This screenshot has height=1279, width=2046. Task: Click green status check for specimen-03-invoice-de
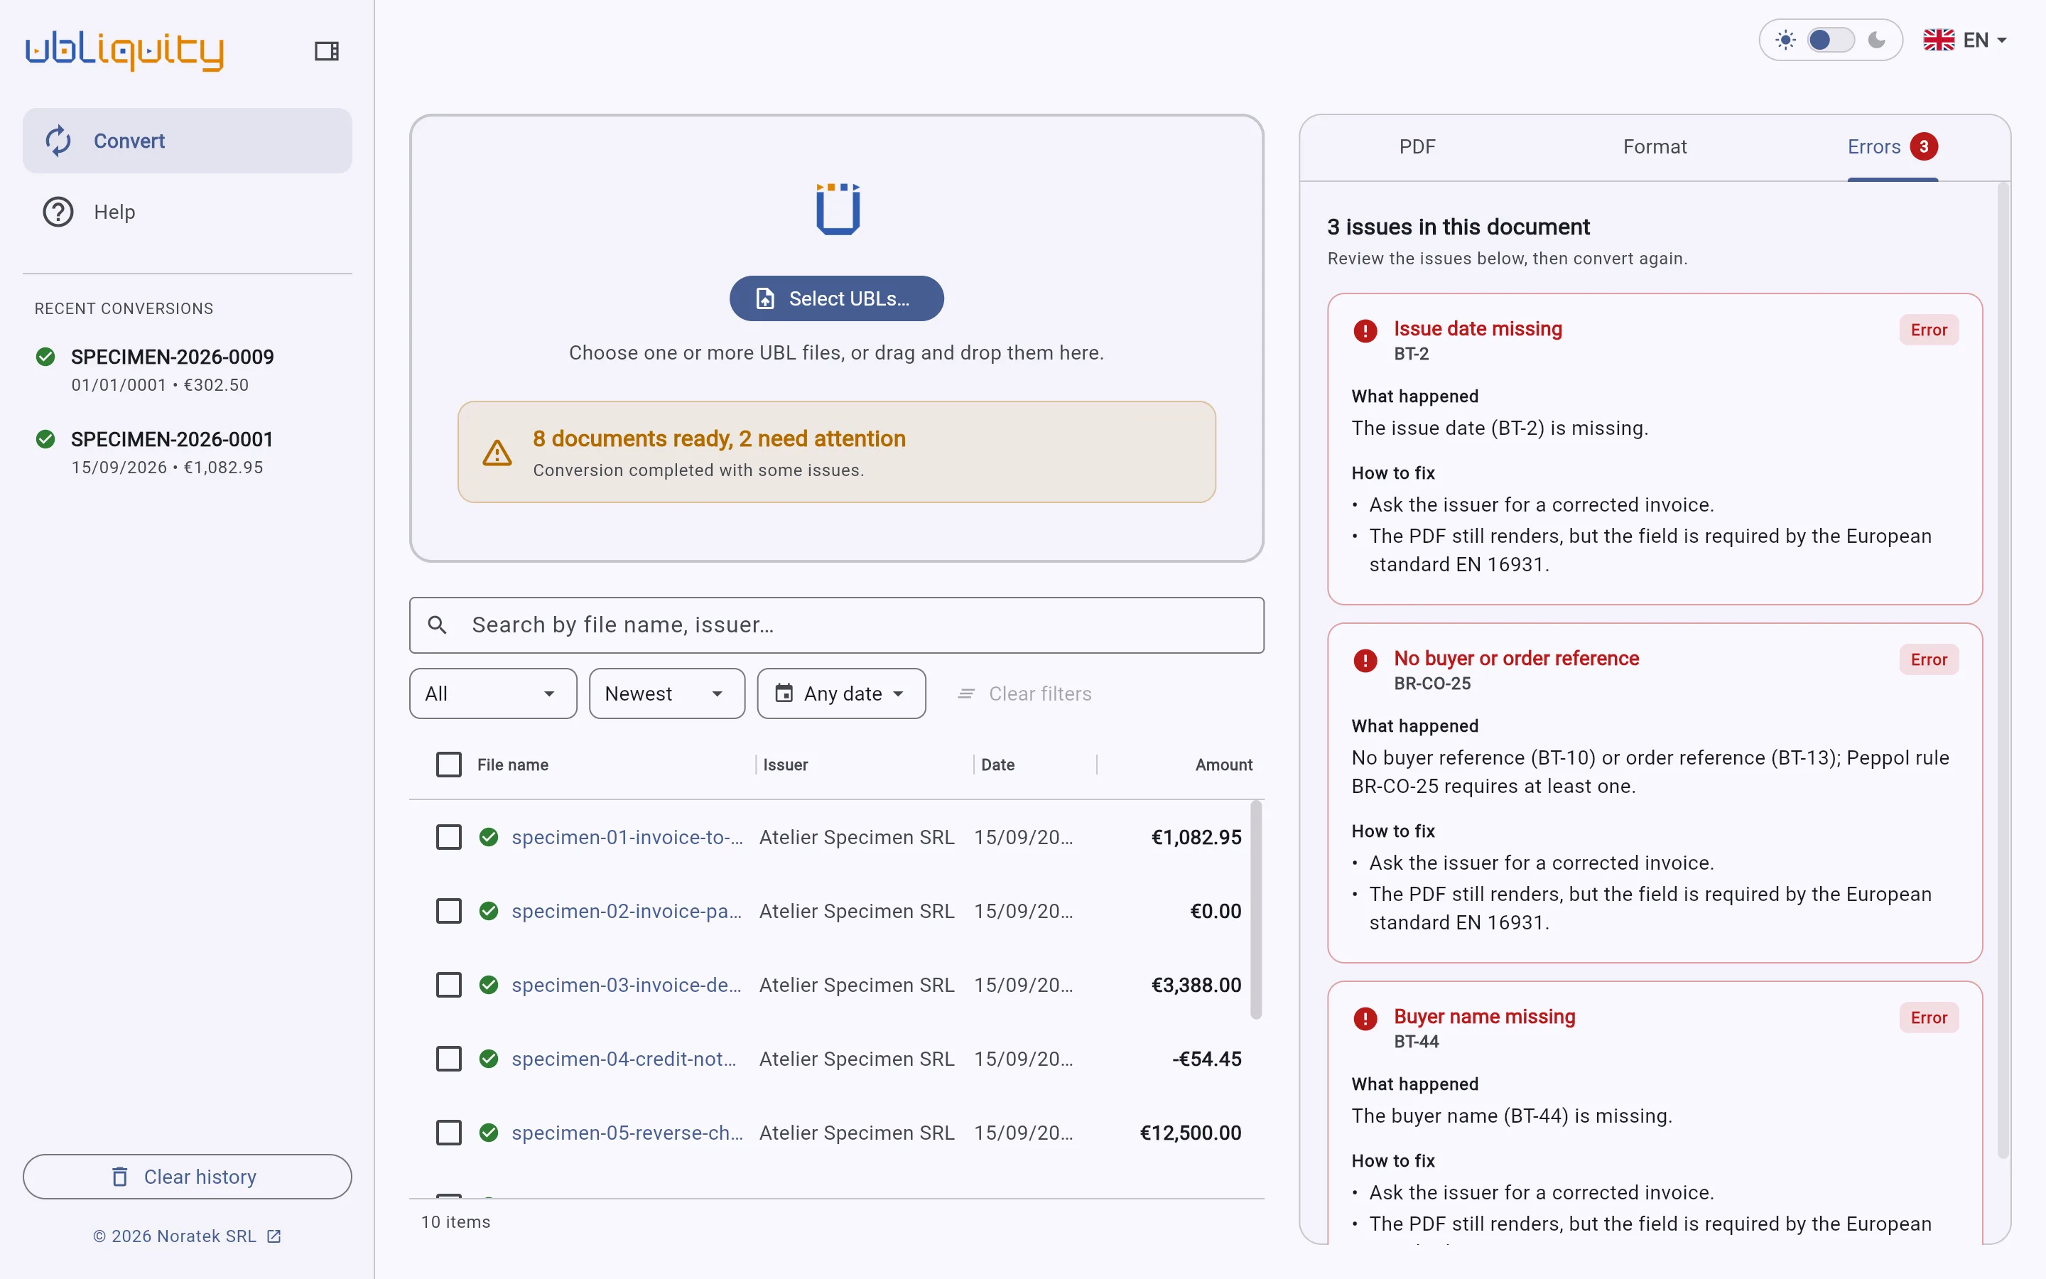[489, 985]
